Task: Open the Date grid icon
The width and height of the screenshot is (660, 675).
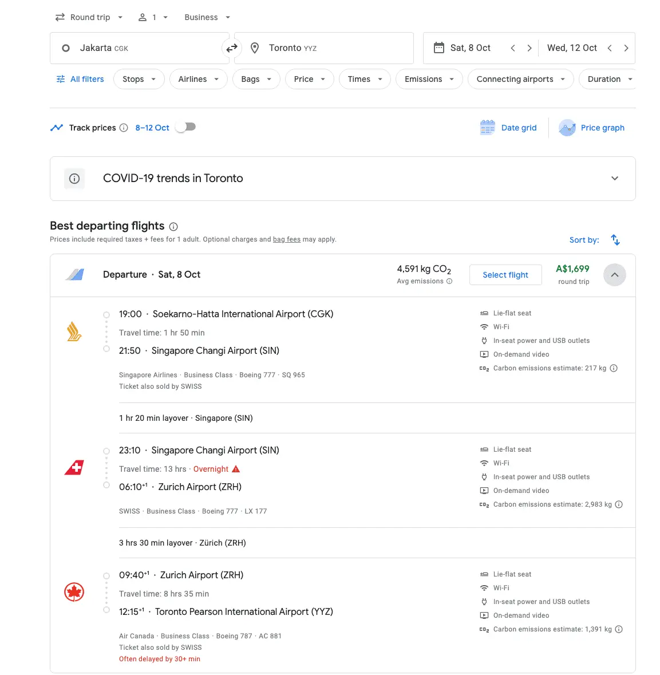Action: [x=487, y=128]
